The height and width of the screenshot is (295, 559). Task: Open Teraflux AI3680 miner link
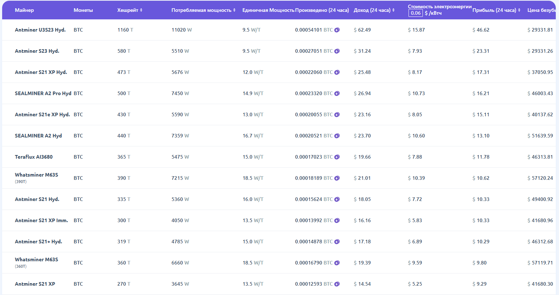34,157
